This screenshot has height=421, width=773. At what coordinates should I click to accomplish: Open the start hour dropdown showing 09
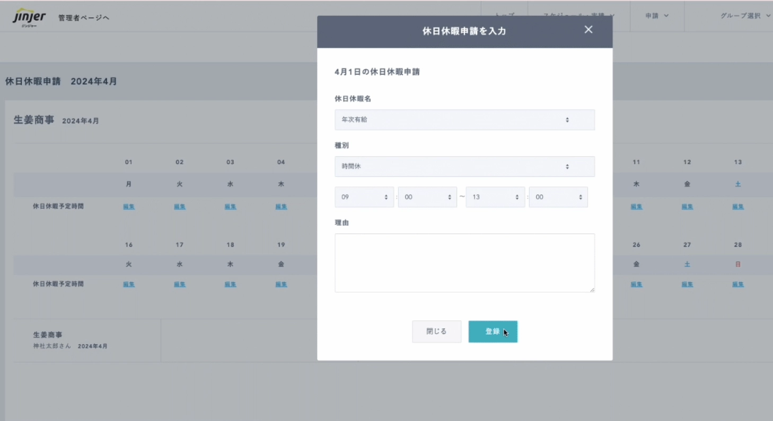364,197
